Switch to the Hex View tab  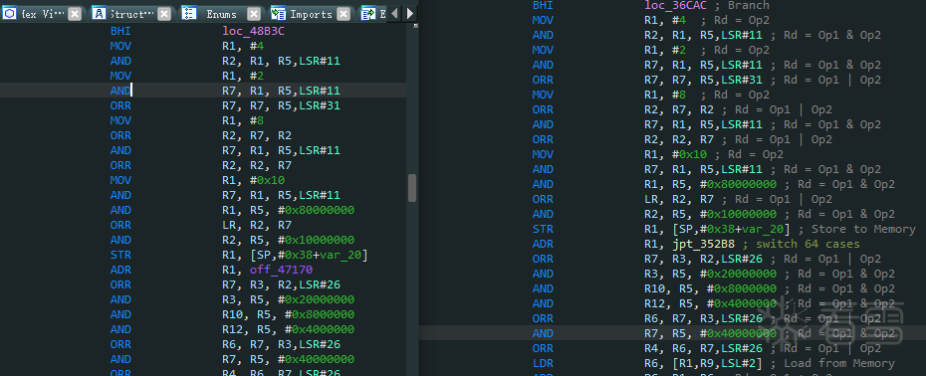(x=43, y=14)
